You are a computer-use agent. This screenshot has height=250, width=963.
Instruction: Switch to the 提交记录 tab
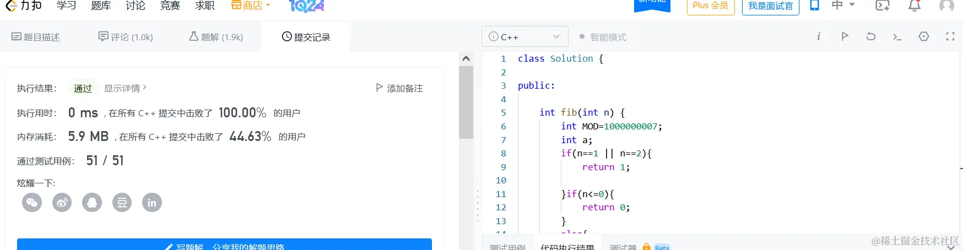(x=306, y=37)
